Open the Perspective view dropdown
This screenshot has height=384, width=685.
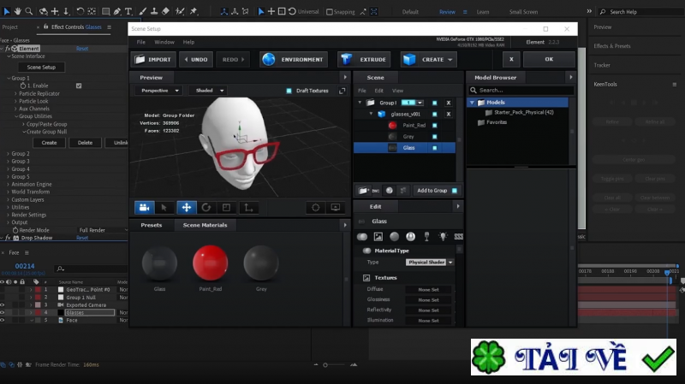coord(159,90)
